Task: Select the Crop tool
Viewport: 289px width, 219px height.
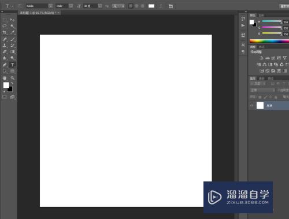Action: [5, 32]
